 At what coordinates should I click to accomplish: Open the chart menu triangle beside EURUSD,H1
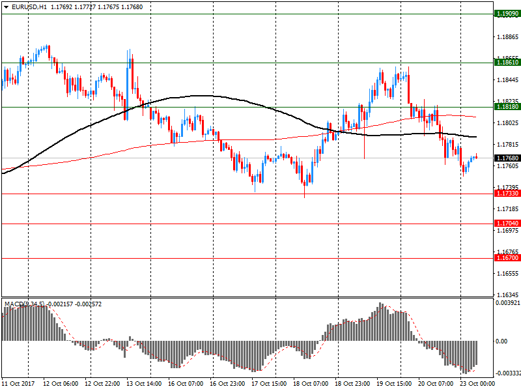[7, 7]
